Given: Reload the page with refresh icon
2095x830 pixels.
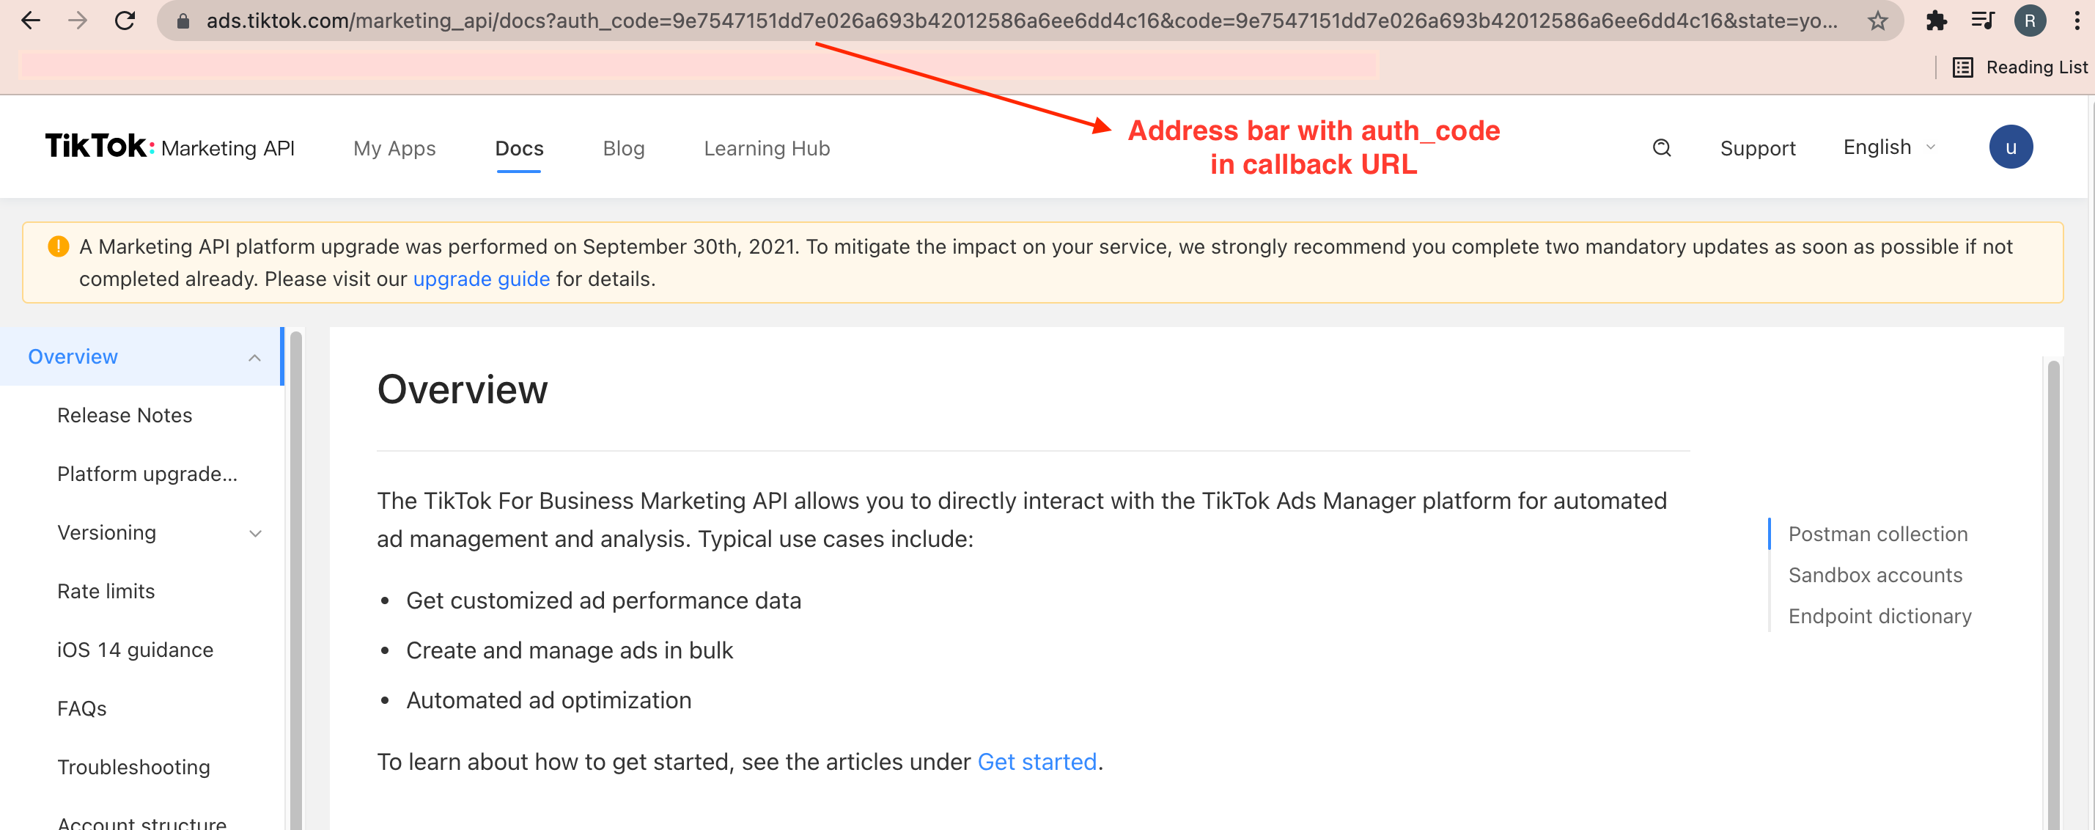Looking at the screenshot, I should pyautogui.click(x=125, y=21).
